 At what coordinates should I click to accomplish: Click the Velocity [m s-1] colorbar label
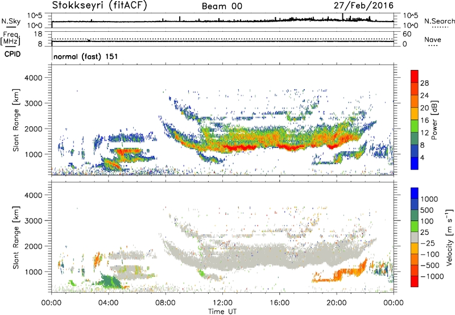pos(449,237)
